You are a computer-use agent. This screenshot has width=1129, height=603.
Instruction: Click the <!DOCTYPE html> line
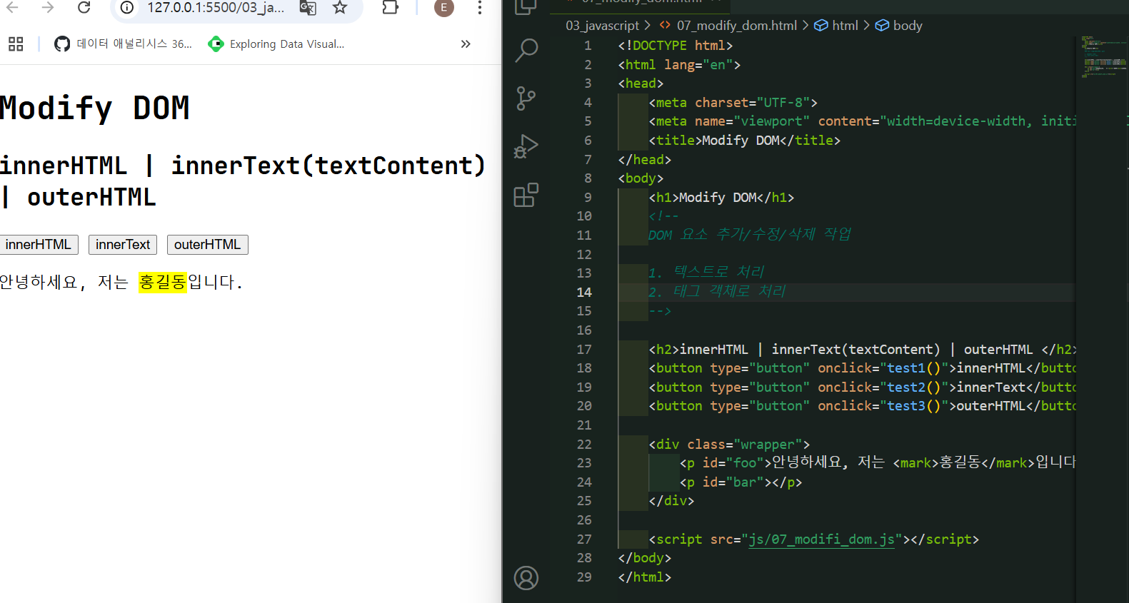[x=676, y=46]
